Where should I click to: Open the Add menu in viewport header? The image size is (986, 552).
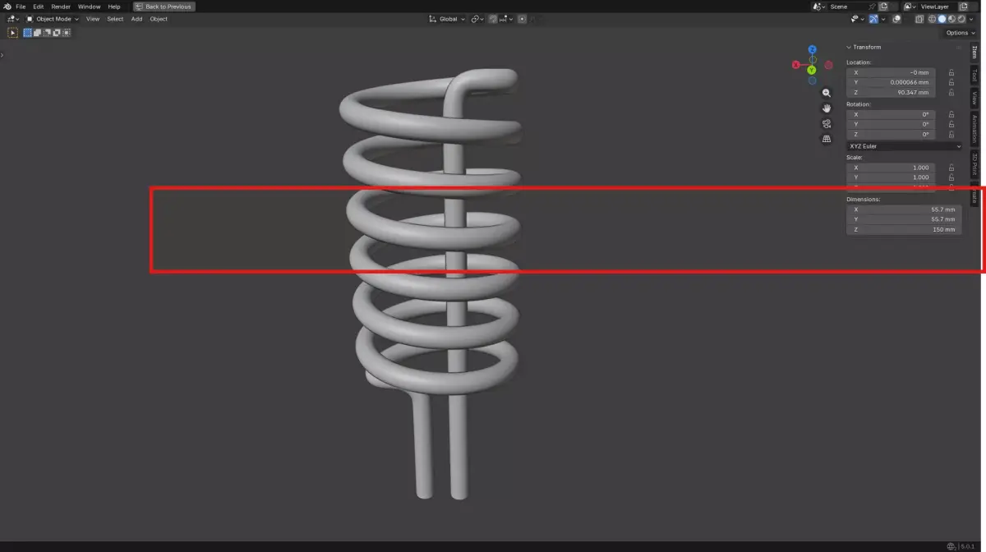coord(136,19)
